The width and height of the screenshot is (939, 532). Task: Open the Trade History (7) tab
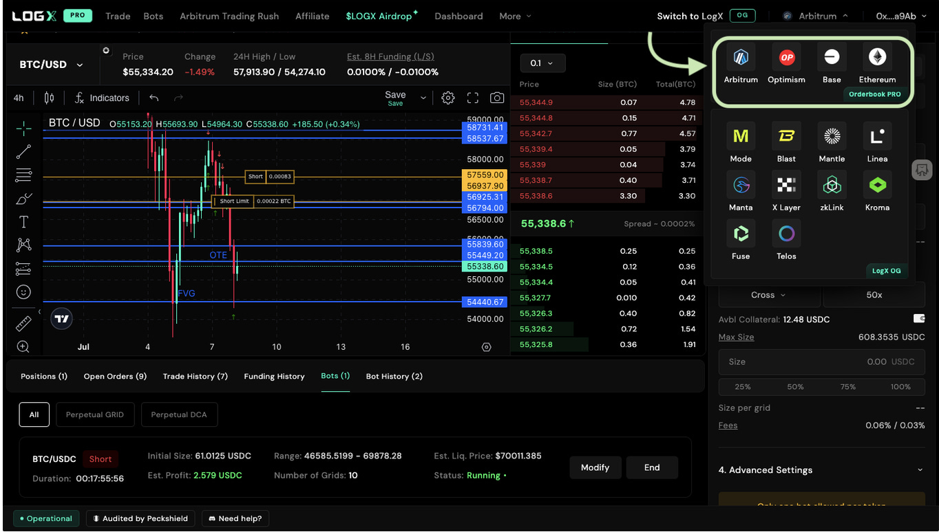[195, 376]
